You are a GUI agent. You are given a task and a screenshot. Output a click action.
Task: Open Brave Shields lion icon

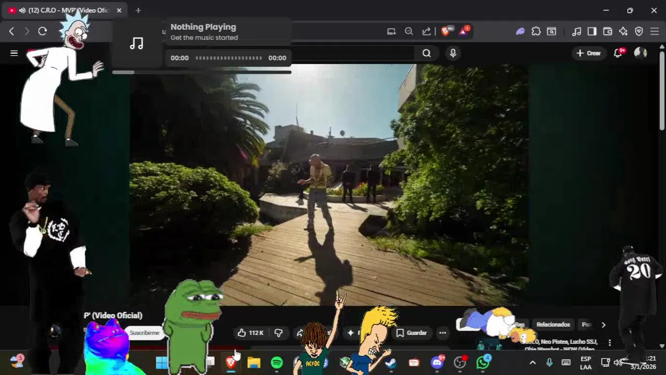pyautogui.click(x=446, y=31)
